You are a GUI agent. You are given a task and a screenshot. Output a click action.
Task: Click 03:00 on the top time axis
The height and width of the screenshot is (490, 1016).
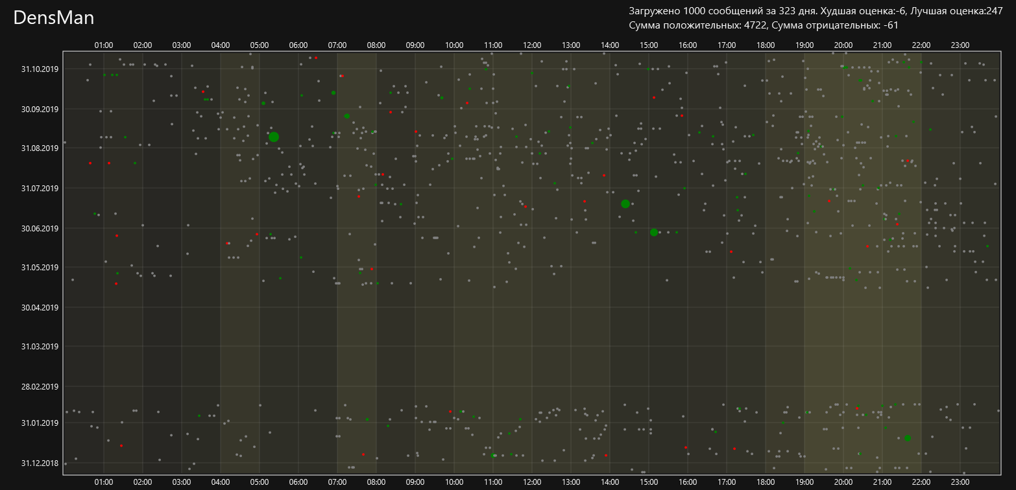point(182,45)
